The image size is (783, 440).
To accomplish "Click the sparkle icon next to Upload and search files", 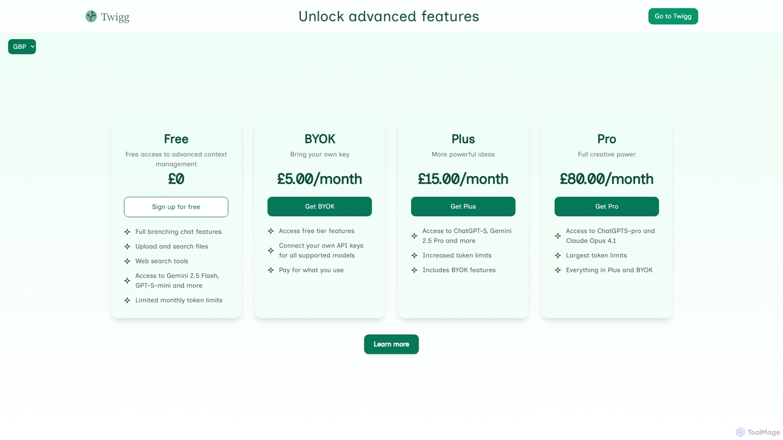I will pos(127,246).
